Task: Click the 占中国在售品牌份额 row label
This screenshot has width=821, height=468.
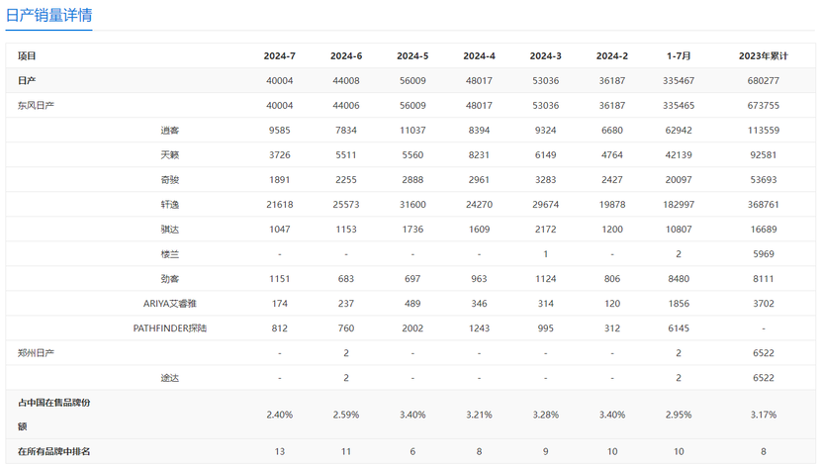Action: 54,415
